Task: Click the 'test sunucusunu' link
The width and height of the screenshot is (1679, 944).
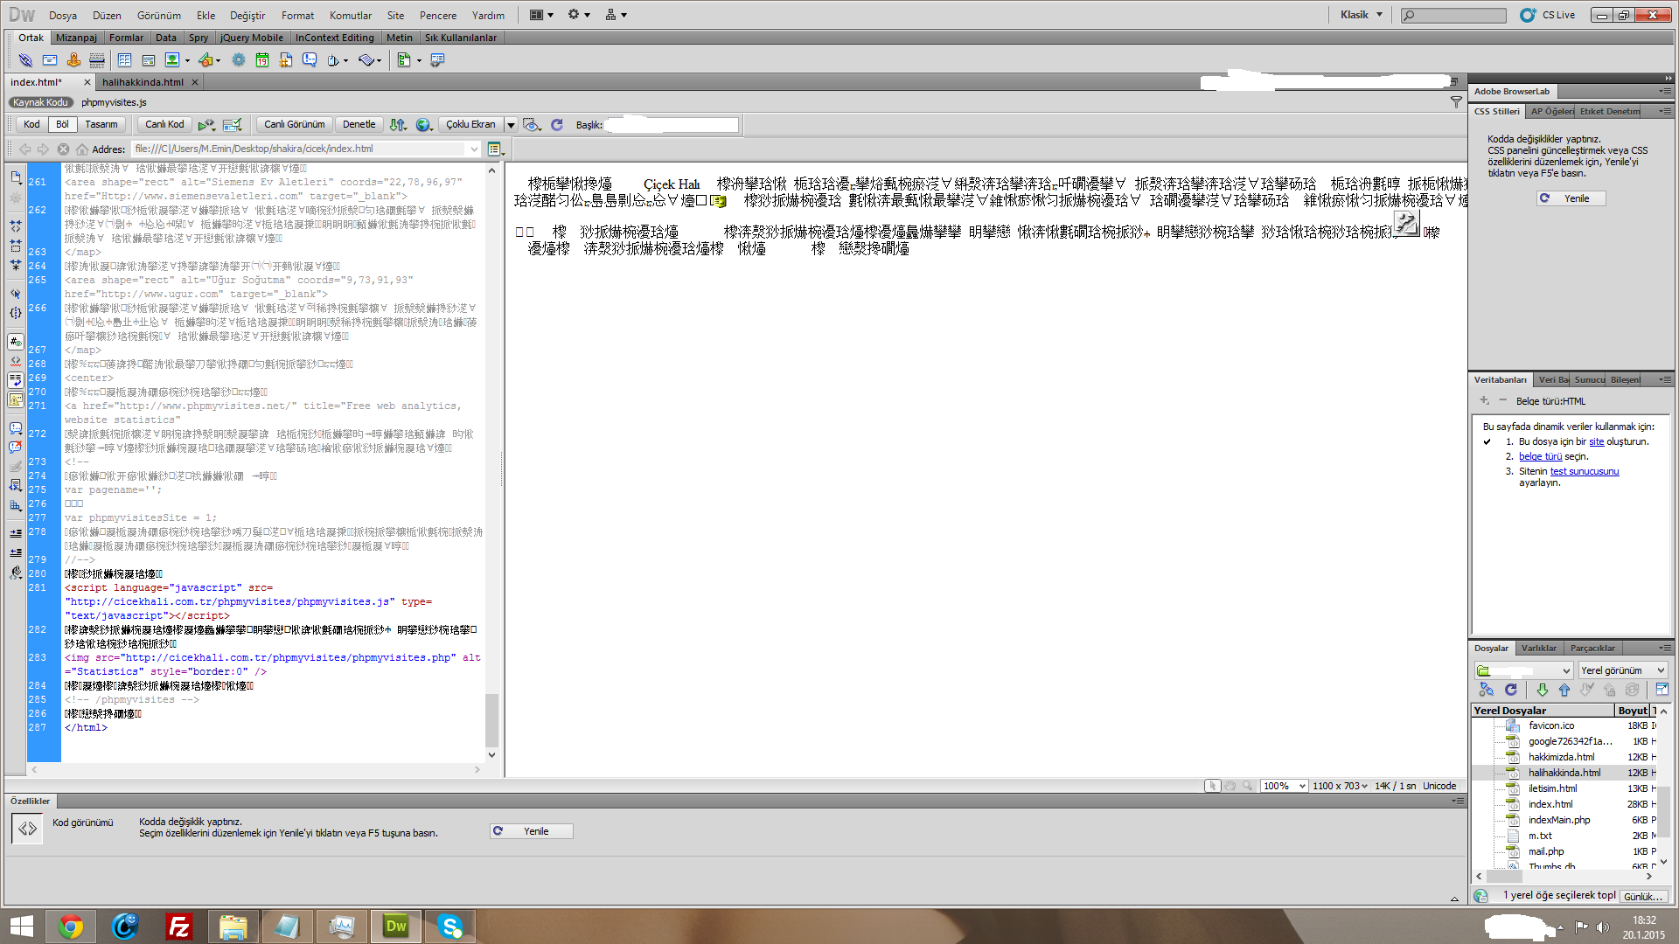Action: tap(1585, 472)
